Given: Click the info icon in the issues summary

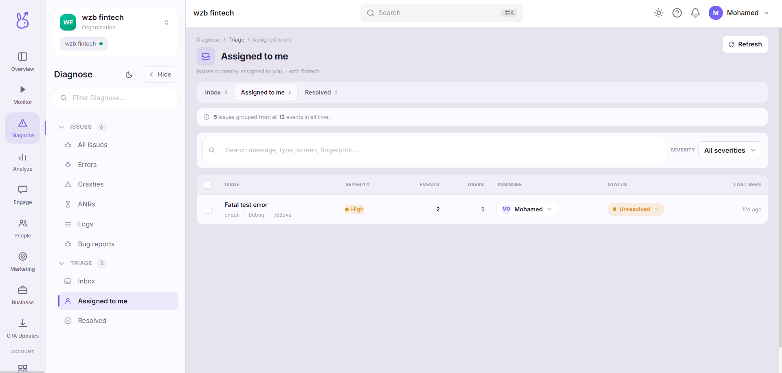Looking at the screenshot, I should [x=206, y=117].
